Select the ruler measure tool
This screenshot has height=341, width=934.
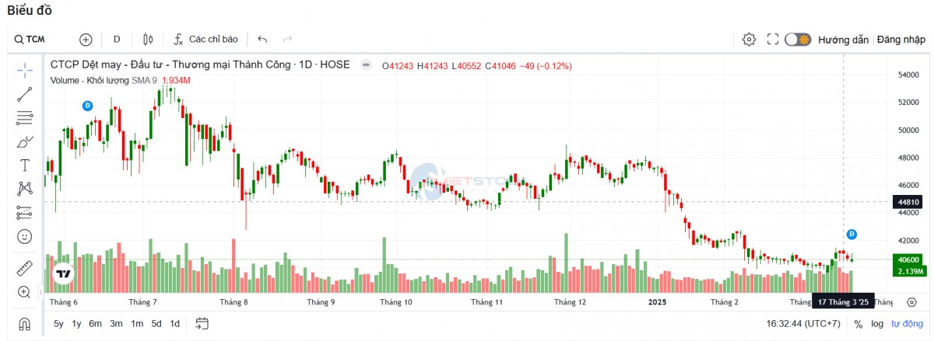25,269
